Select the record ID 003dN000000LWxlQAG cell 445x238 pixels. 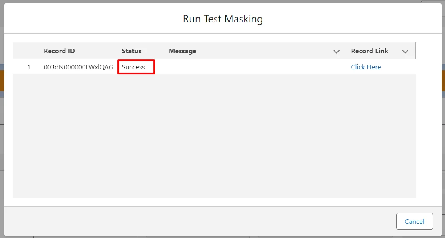[x=78, y=67]
